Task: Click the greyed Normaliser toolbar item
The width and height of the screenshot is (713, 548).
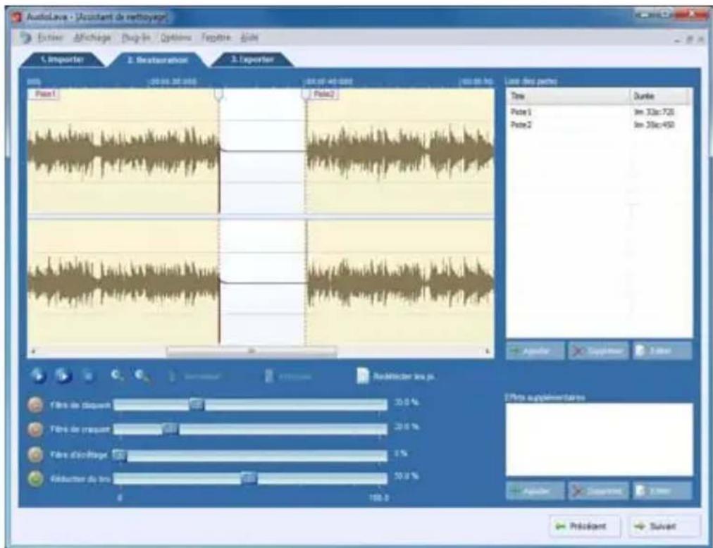Action: (x=194, y=377)
